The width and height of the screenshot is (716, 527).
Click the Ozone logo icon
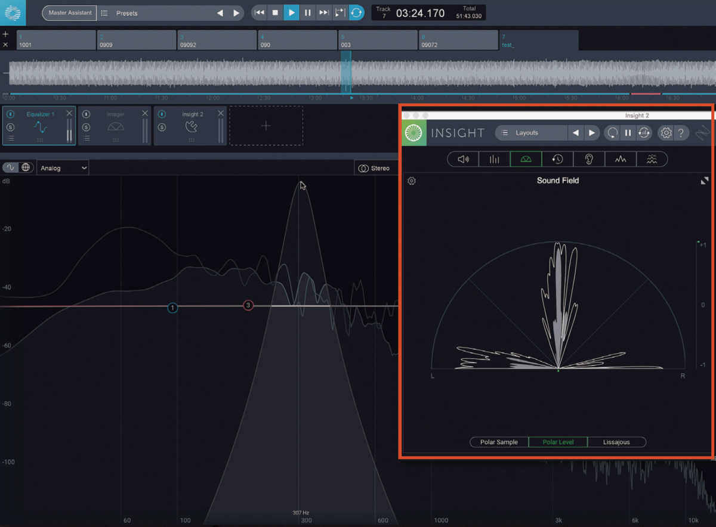pyautogui.click(x=13, y=13)
